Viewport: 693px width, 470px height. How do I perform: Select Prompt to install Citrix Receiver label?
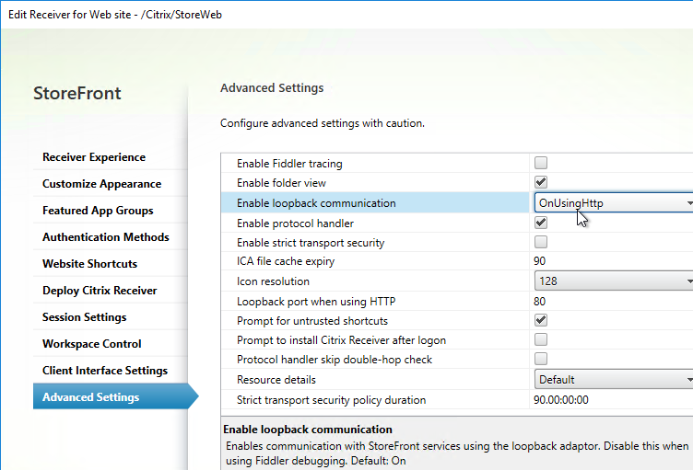(341, 340)
